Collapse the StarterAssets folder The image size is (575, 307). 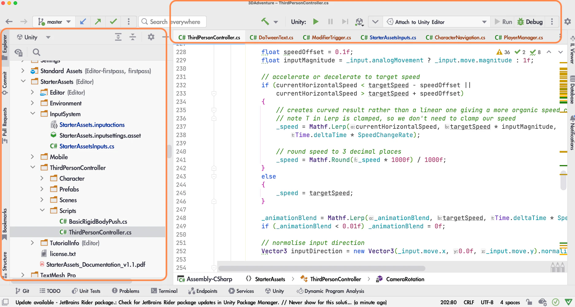pos(23,81)
